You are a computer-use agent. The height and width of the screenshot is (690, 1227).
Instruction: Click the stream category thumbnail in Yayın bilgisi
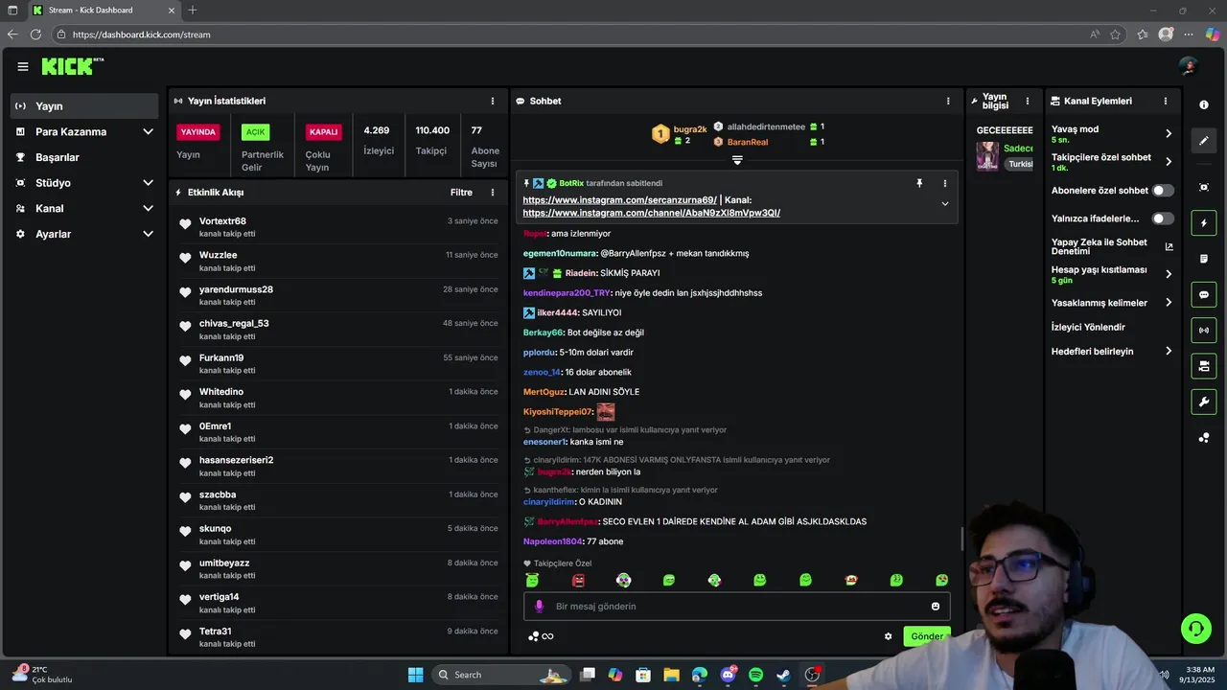click(x=987, y=155)
